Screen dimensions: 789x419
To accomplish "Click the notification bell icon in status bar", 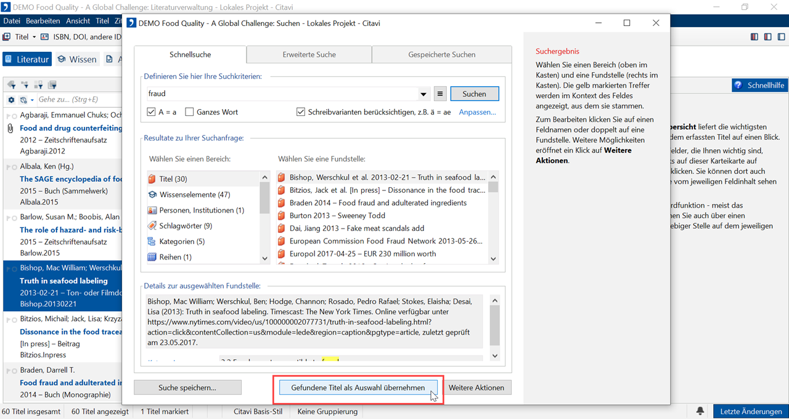I will point(700,411).
